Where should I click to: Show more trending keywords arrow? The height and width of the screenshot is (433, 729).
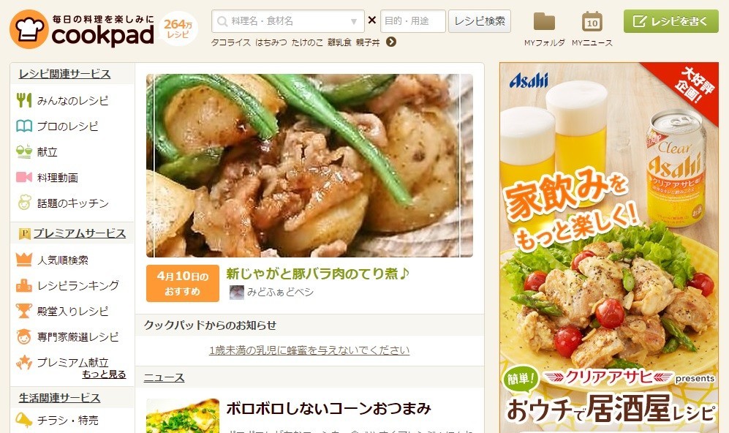click(391, 42)
